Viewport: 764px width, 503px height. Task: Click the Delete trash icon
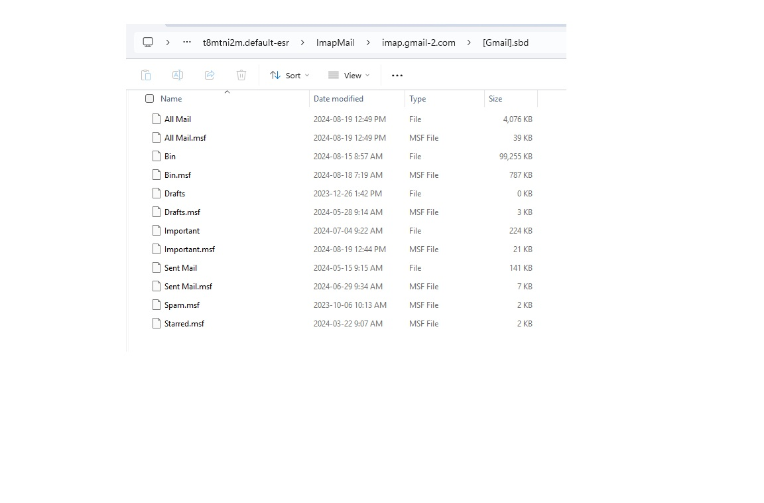[241, 75]
